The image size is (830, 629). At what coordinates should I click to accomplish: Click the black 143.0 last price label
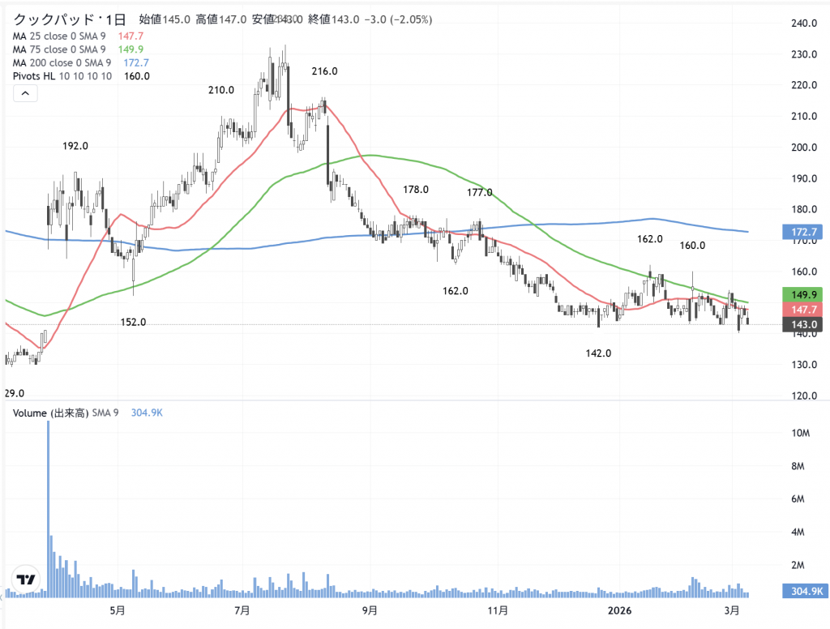pyautogui.click(x=802, y=325)
